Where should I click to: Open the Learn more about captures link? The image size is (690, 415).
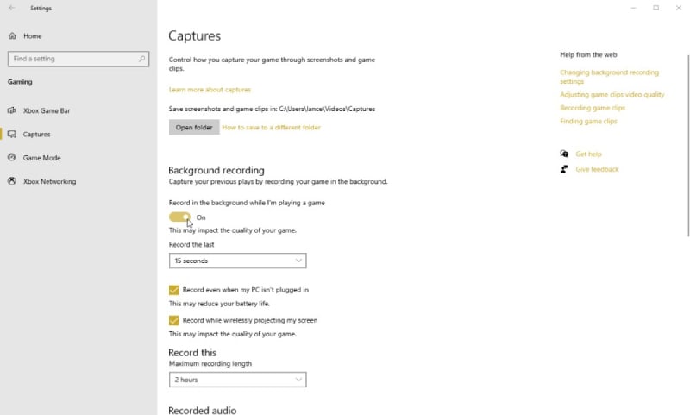tap(210, 90)
